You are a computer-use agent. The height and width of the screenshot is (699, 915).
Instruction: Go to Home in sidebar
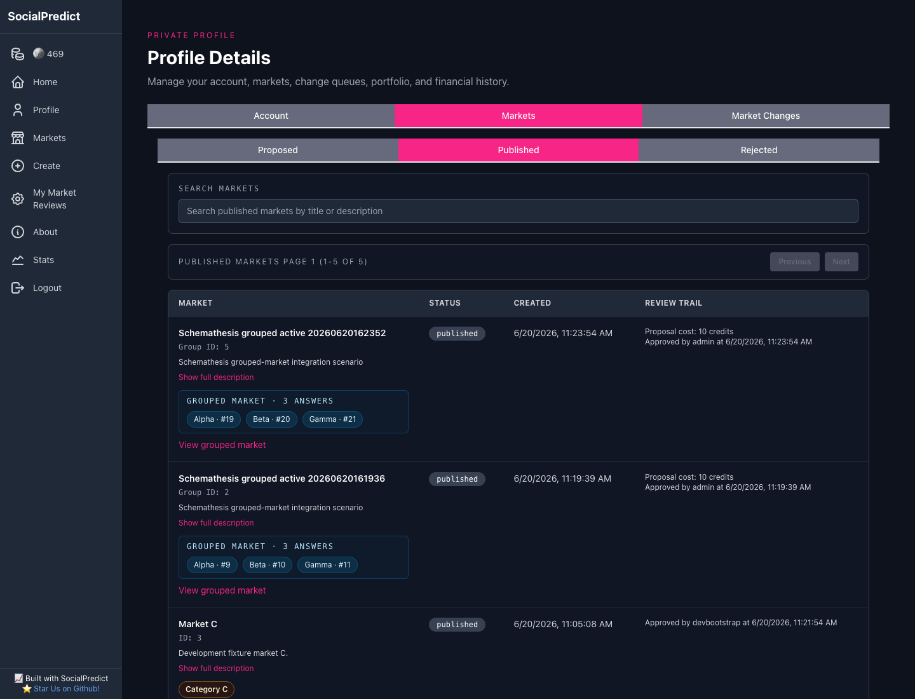tap(45, 82)
